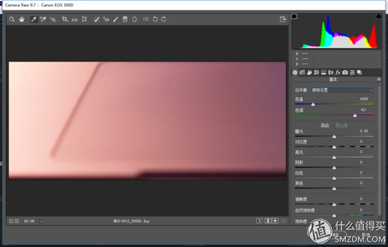388x247 pixels.
Task: Select the Crop tool
Action: 65,19
